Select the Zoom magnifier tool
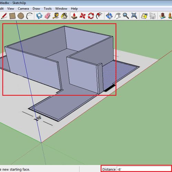Image resolution: width=172 pixels, height=172 pixels. [126, 16]
